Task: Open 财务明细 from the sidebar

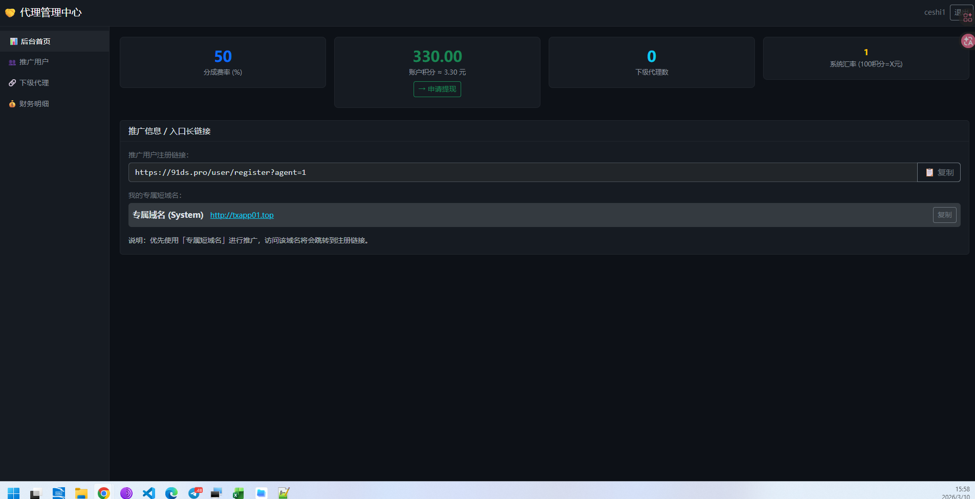Action: tap(34, 104)
